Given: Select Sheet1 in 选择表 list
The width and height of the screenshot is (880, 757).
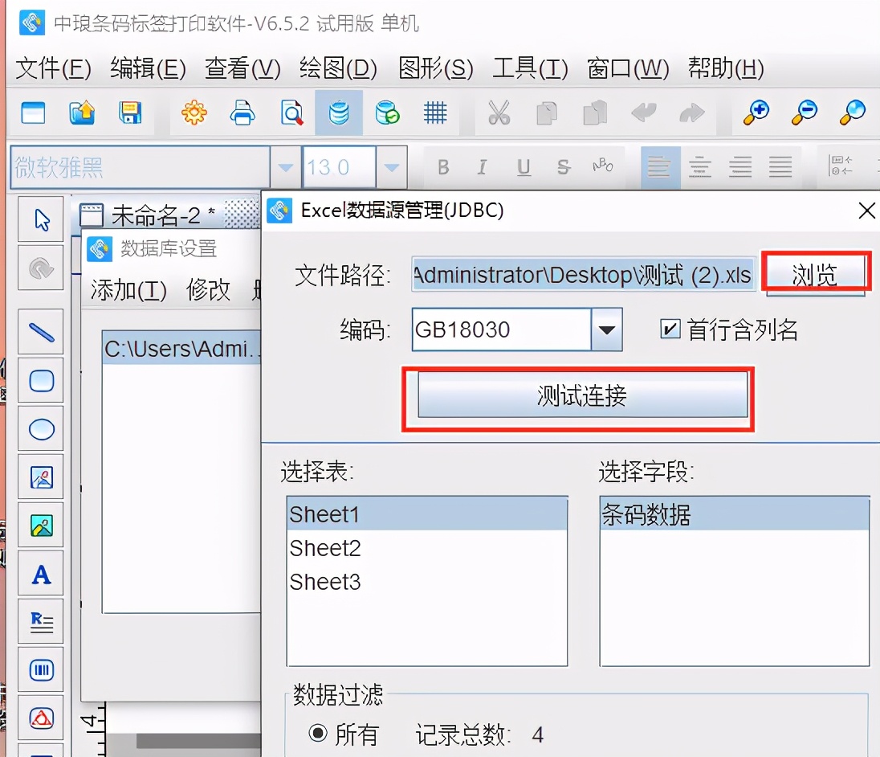Looking at the screenshot, I should pos(427,514).
